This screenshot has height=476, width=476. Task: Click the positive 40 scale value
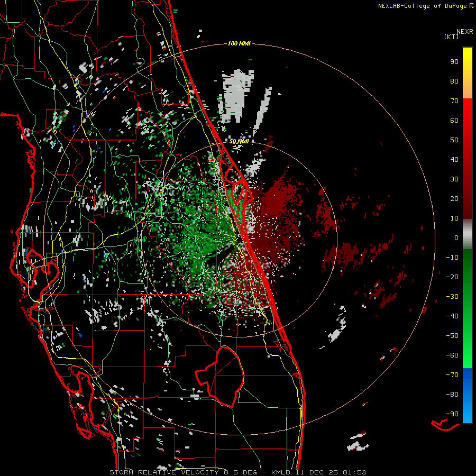click(x=454, y=159)
